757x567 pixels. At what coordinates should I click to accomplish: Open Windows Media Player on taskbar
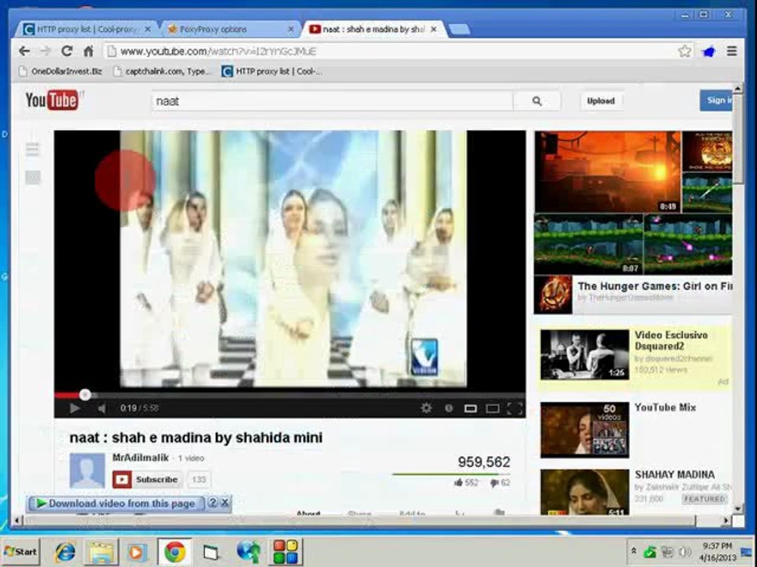click(x=136, y=552)
